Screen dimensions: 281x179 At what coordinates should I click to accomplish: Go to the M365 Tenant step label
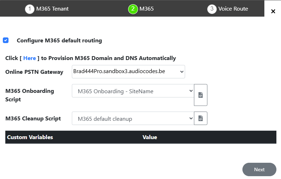pos(52,9)
